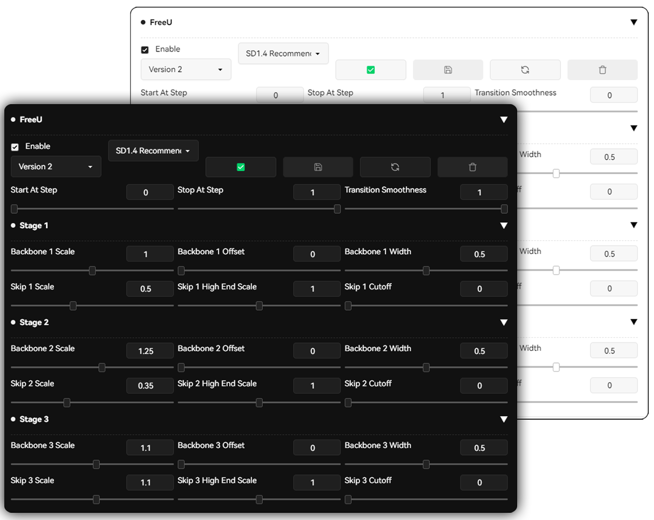654x520 pixels.
Task: Click Start At Step value field in light panel
Action: (x=280, y=95)
